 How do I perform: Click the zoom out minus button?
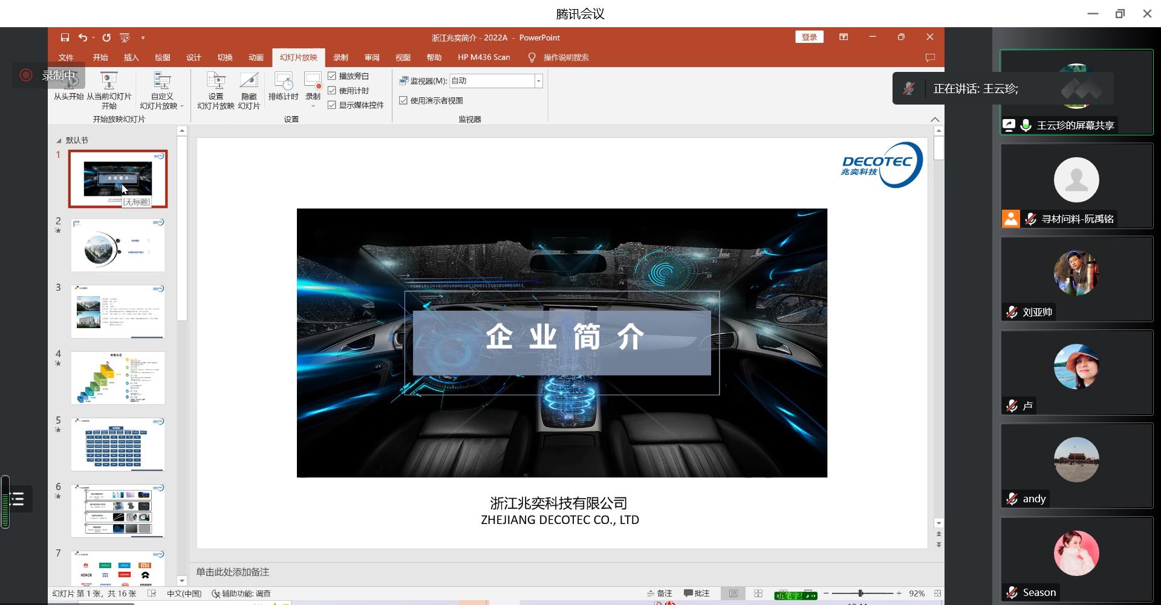(x=826, y=594)
